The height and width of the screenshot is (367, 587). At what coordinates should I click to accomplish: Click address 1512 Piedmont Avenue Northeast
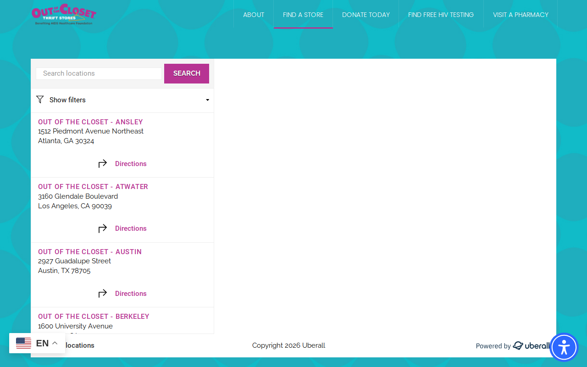91,131
